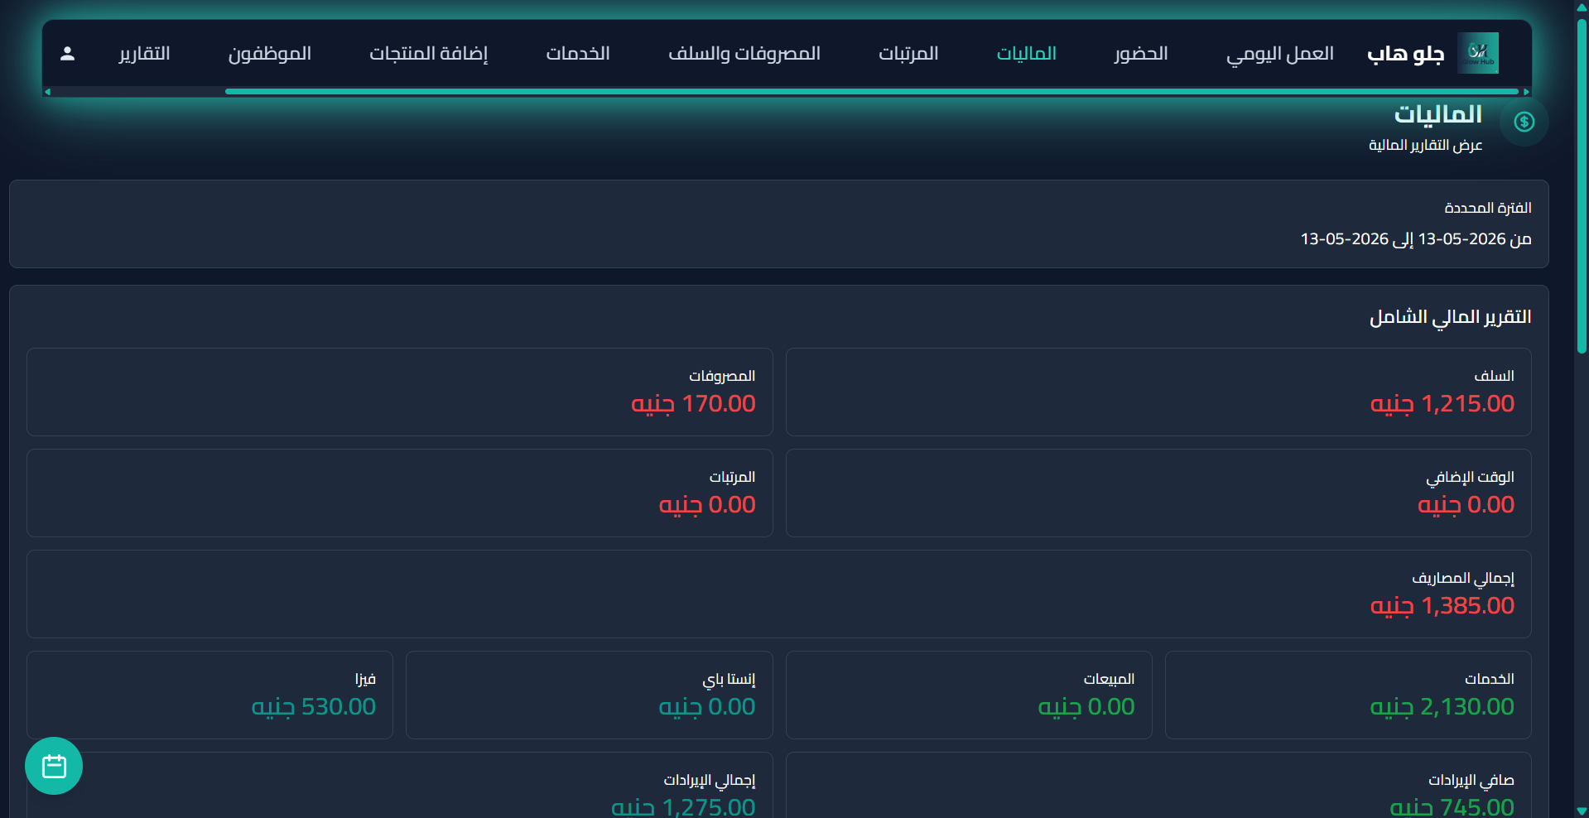The height and width of the screenshot is (818, 1589).
Task: Open المصروفات والسلف page
Action: [x=744, y=54]
